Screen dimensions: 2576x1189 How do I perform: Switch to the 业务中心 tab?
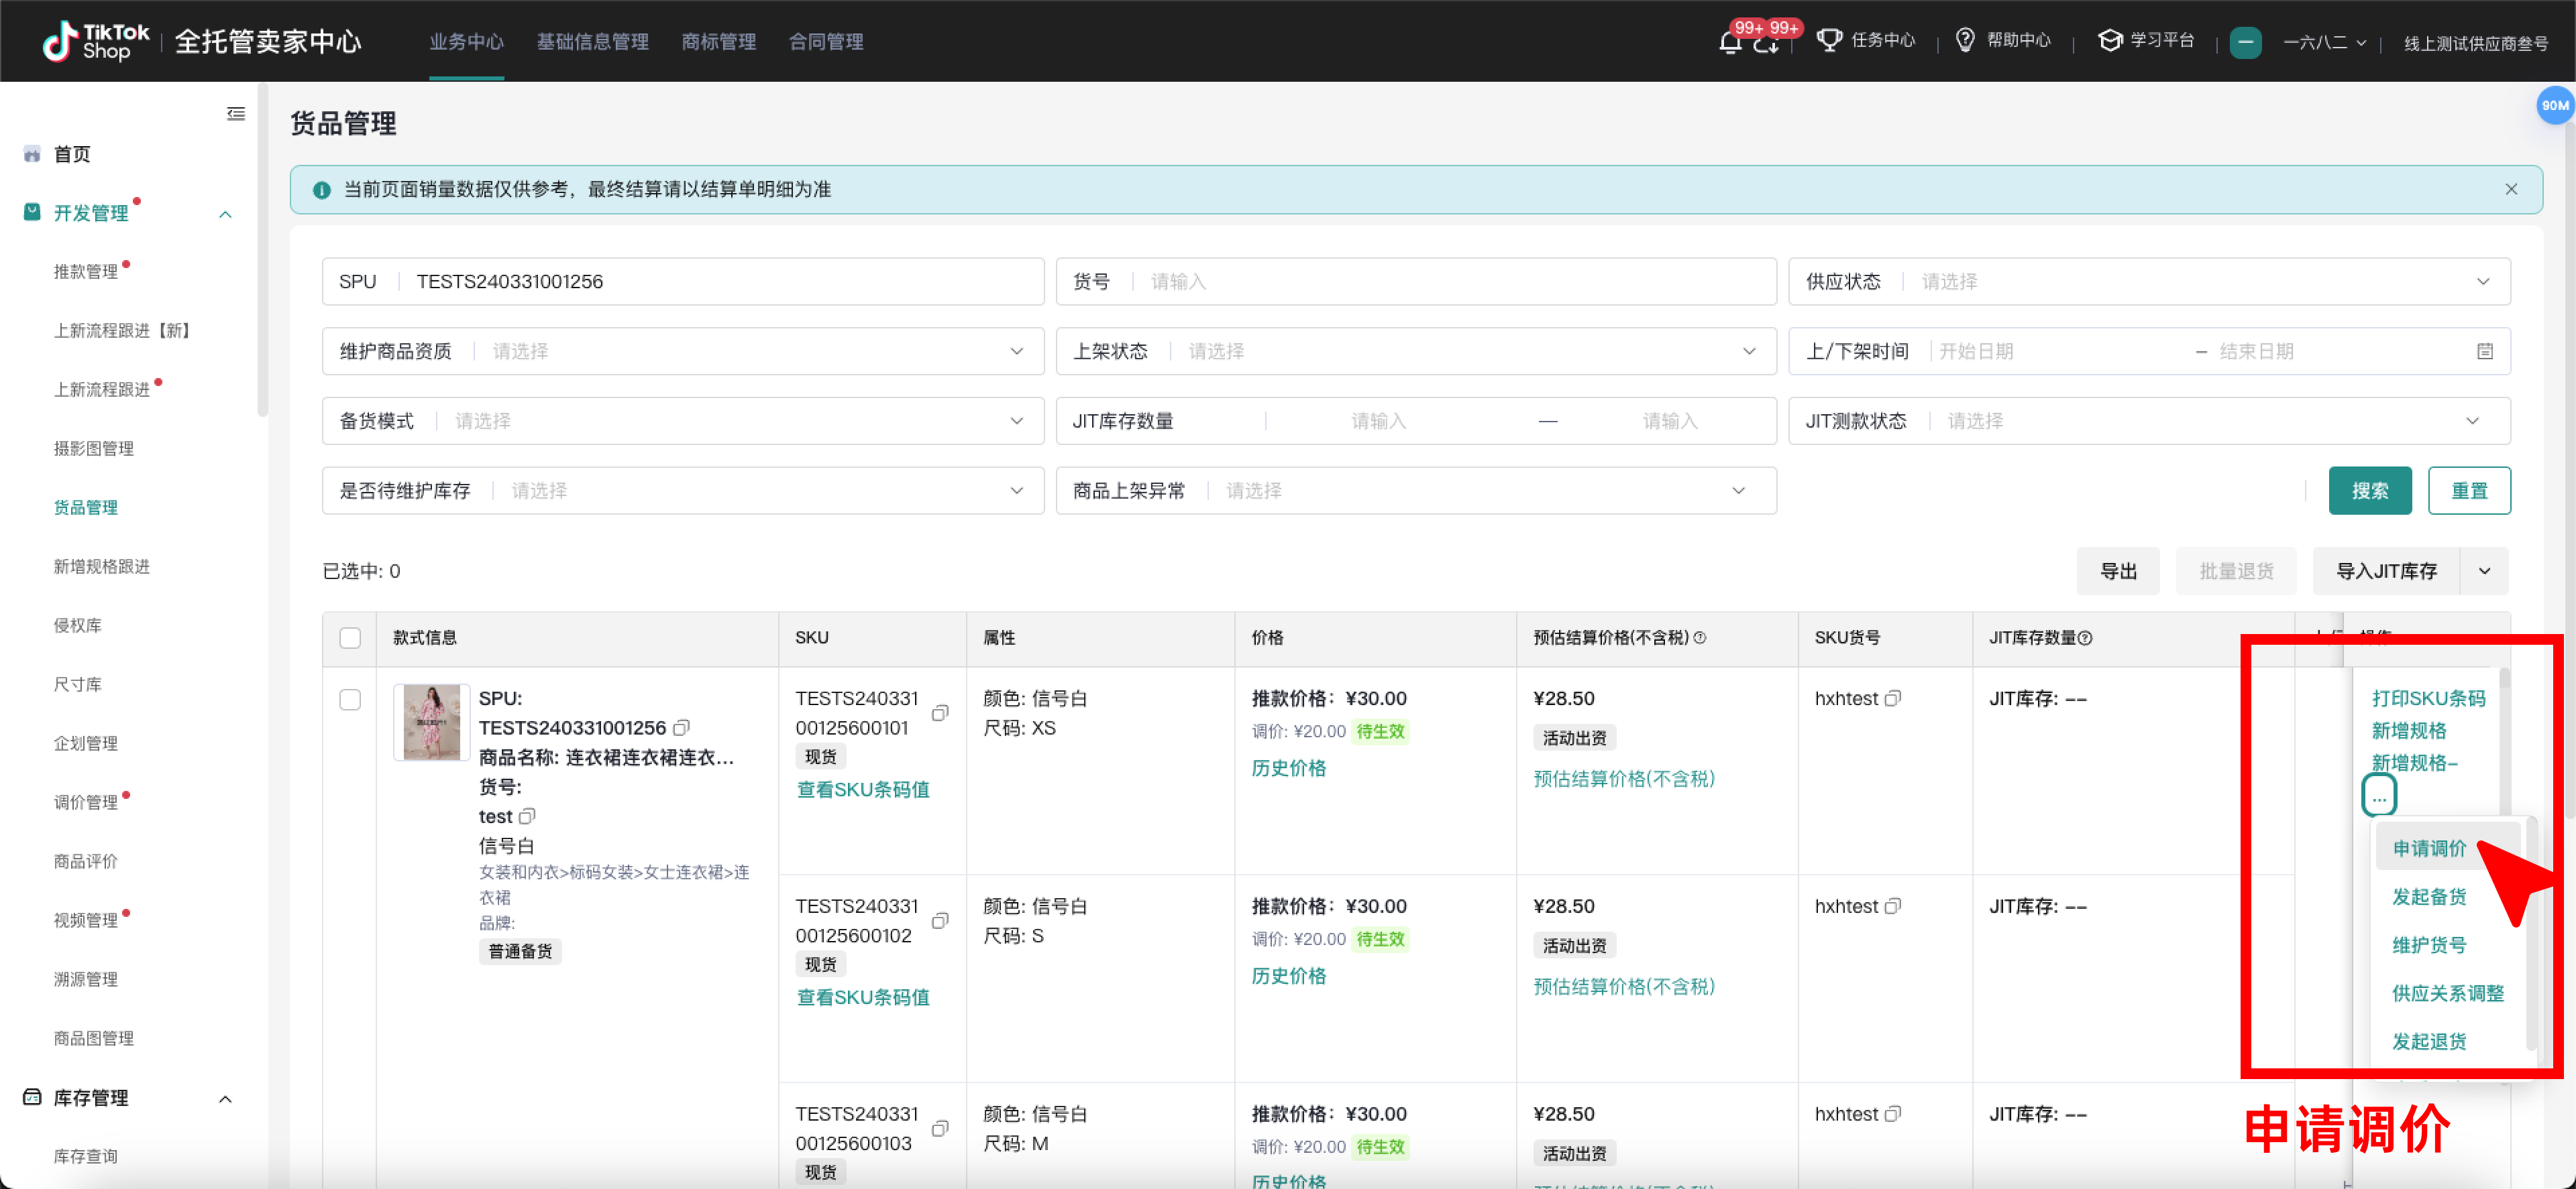[x=466, y=42]
